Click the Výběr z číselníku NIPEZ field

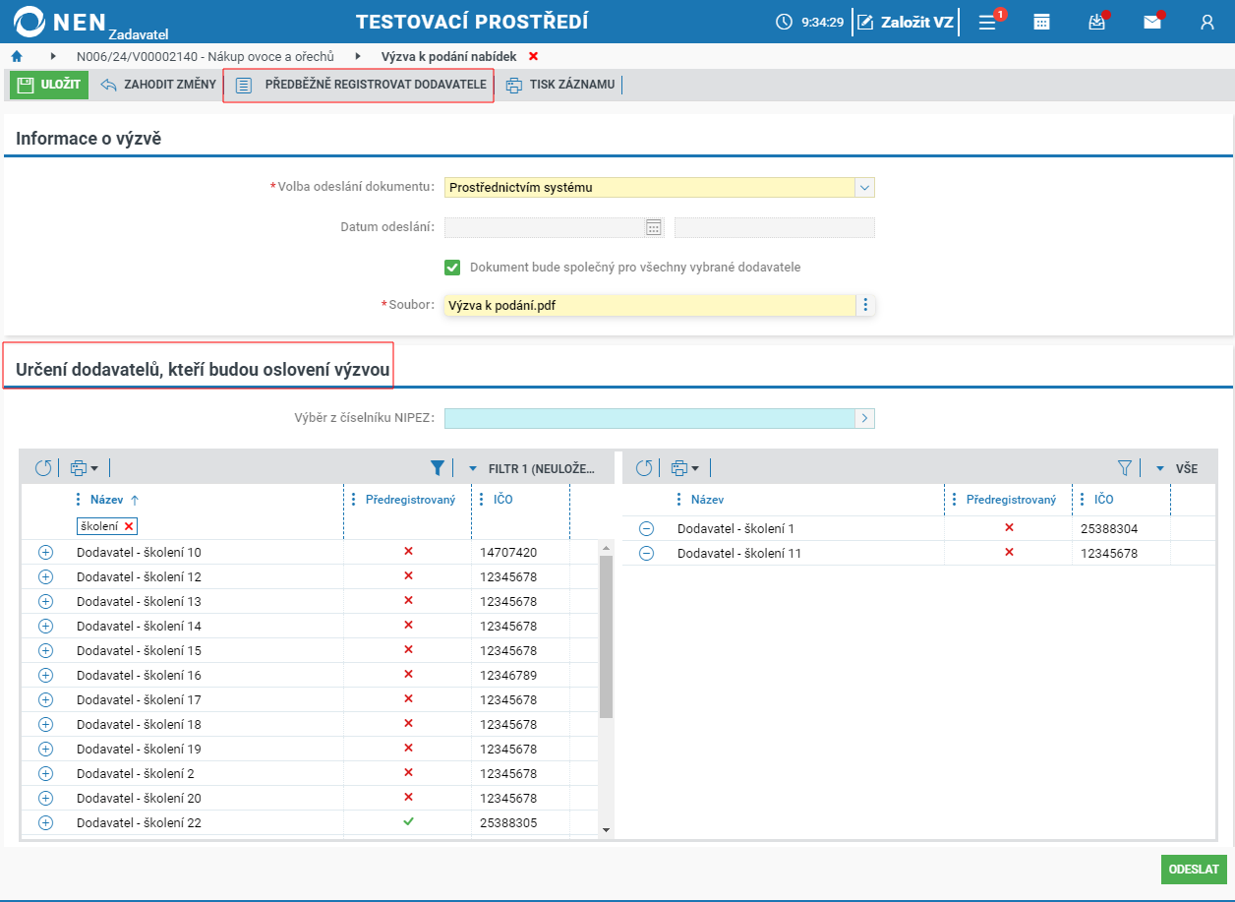coord(650,418)
